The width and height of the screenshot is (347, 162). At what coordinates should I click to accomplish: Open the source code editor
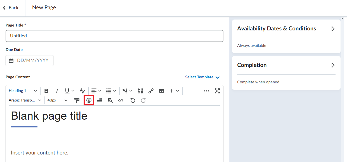click(121, 100)
